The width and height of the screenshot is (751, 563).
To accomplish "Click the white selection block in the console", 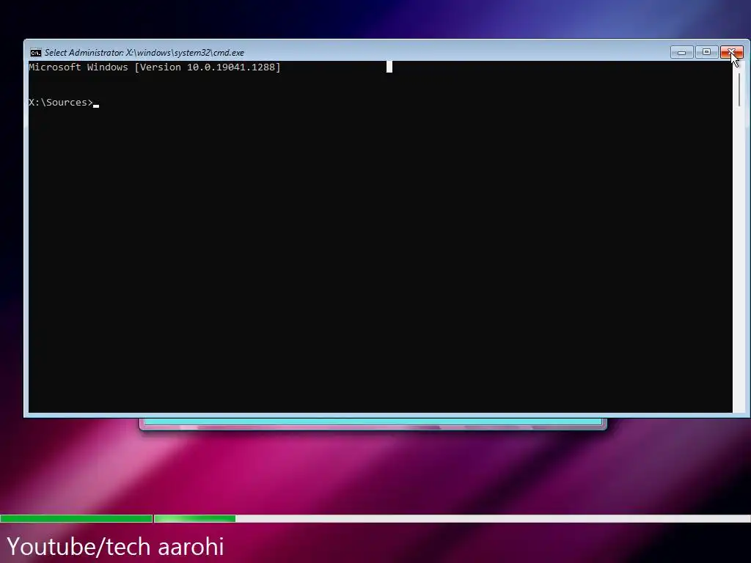I will click(x=389, y=67).
